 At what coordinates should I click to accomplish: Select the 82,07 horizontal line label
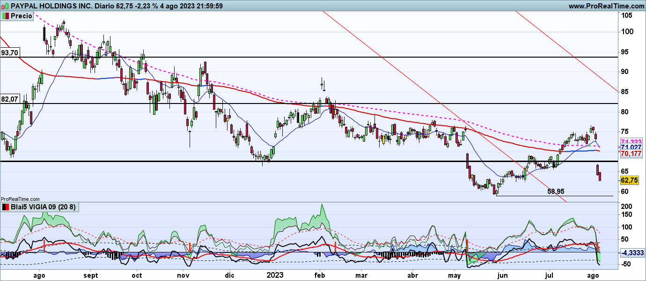(9, 99)
